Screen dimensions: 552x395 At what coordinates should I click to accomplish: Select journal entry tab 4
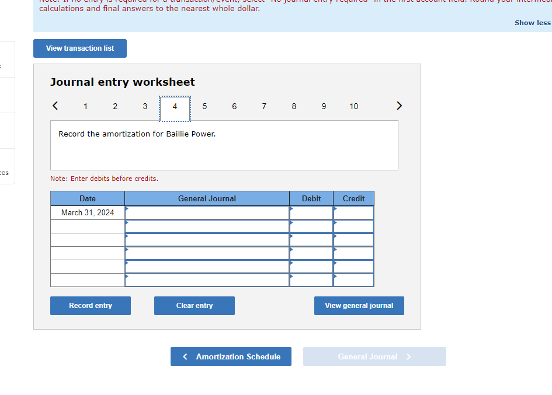(175, 106)
